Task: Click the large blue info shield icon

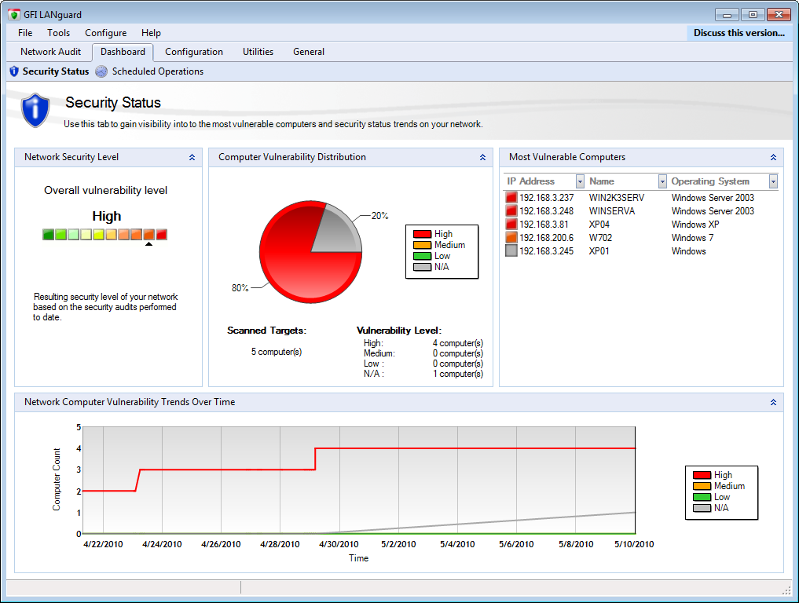Action: click(x=35, y=110)
